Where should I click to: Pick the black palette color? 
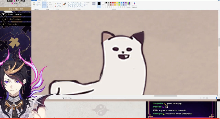pyautogui.click(x=106, y=3)
